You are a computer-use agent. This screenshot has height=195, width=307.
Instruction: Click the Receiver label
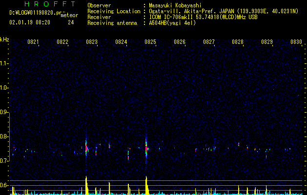[99, 17]
